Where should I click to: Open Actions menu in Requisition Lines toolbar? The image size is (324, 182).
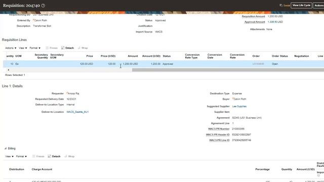click(11, 48)
